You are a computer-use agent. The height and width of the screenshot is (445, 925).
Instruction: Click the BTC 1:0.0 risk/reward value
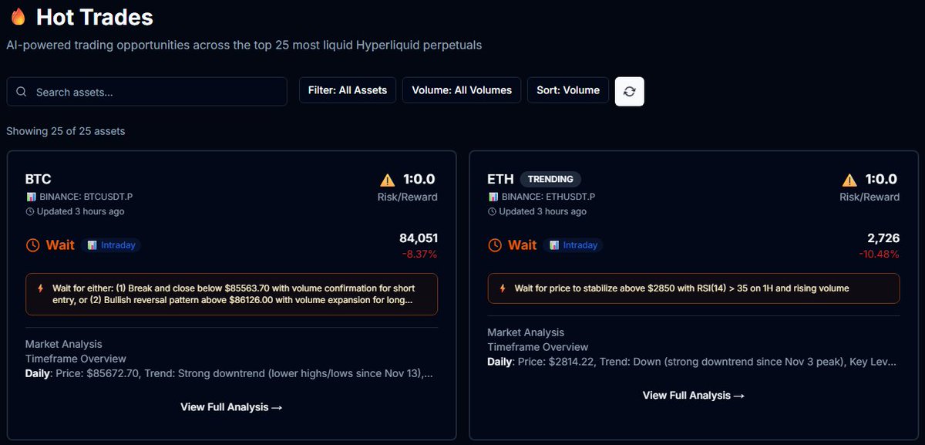coord(420,180)
